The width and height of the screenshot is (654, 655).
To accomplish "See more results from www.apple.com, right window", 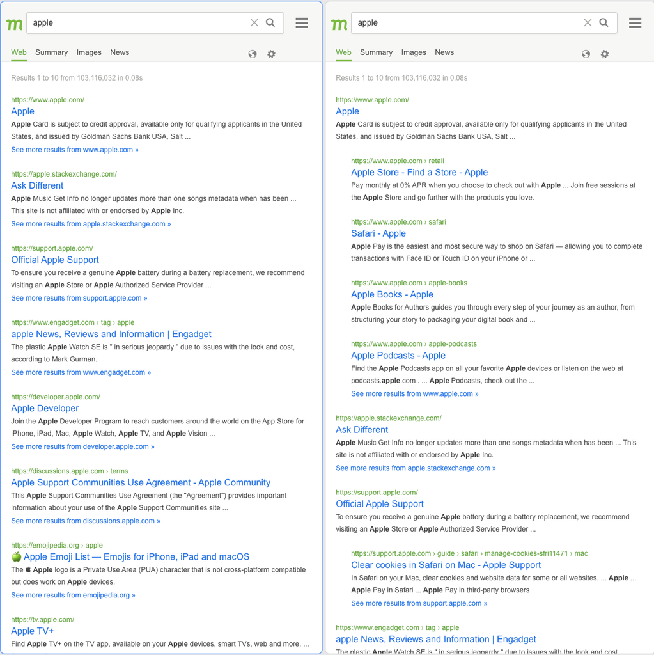I will [x=415, y=394].
